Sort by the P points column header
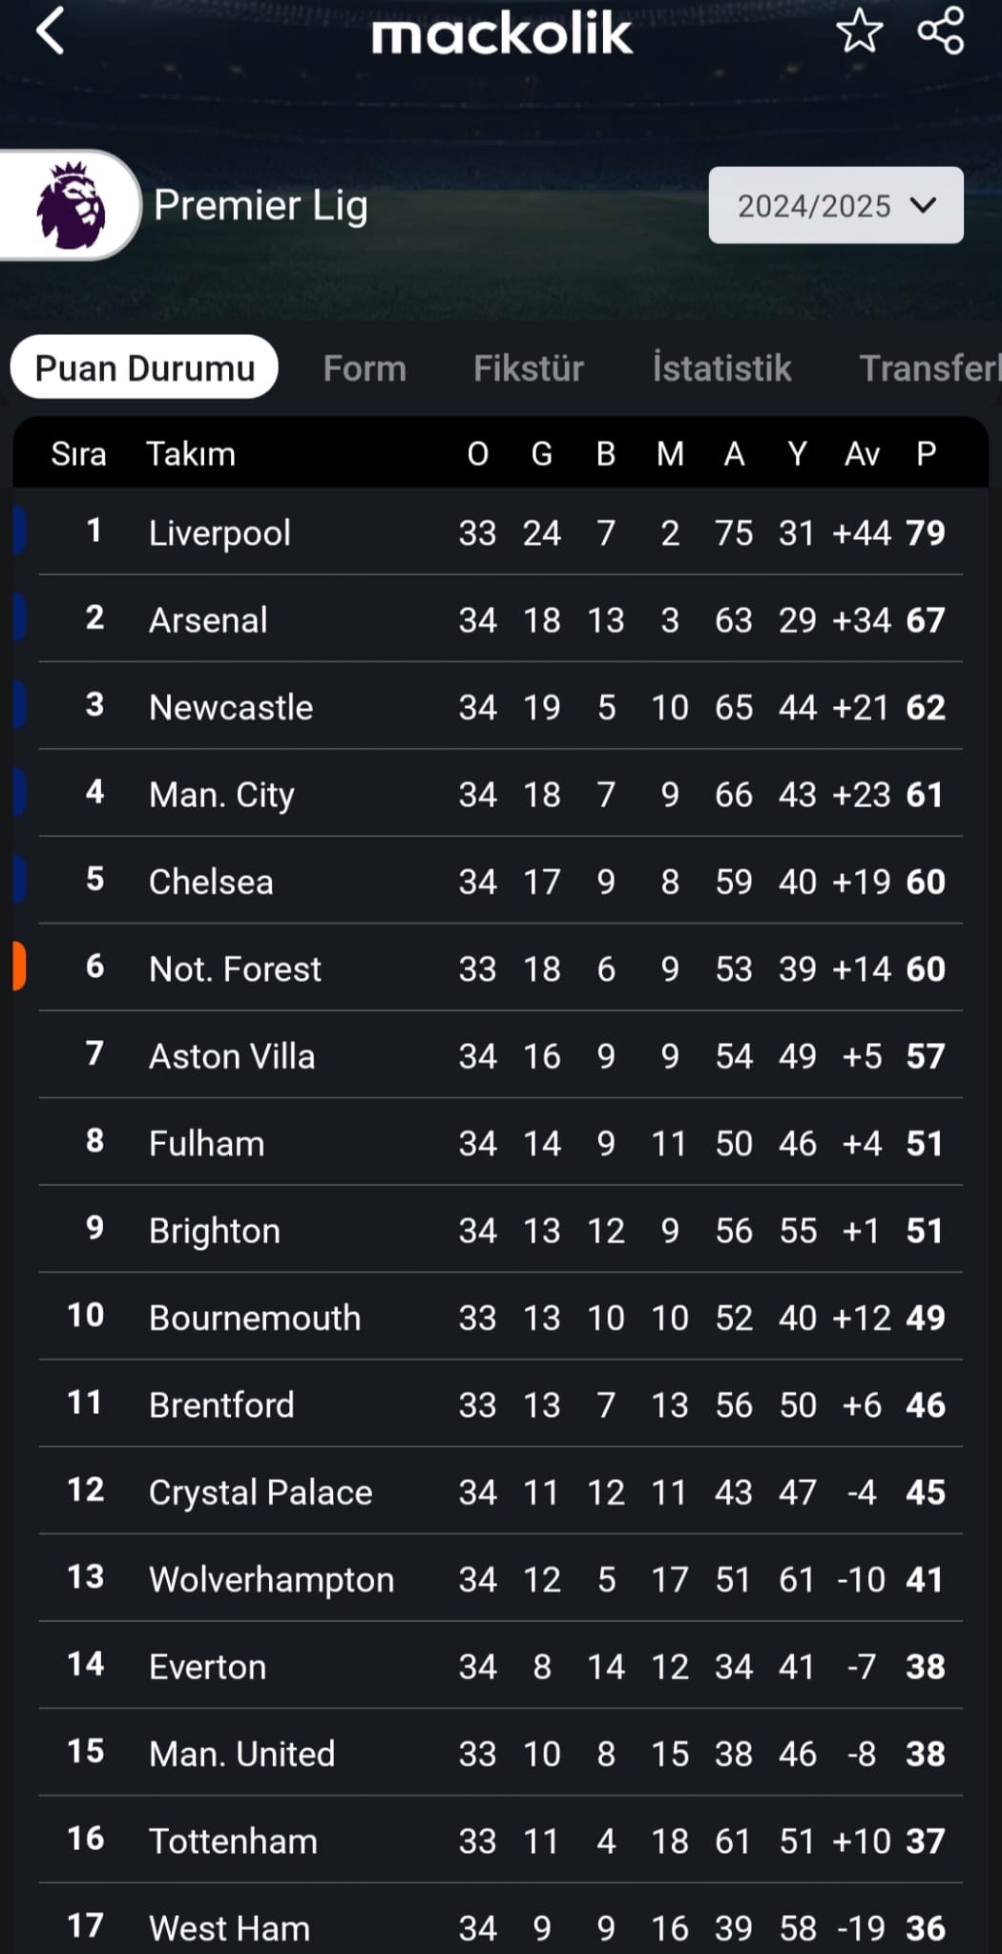The height and width of the screenshot is (1954, 1002). 926,454
